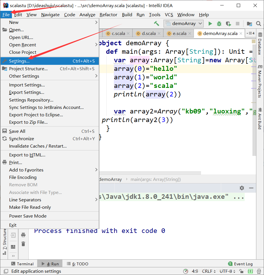Click the green Run button in toolbar
The height and width of the screenshot is (275, 264).
210,24
